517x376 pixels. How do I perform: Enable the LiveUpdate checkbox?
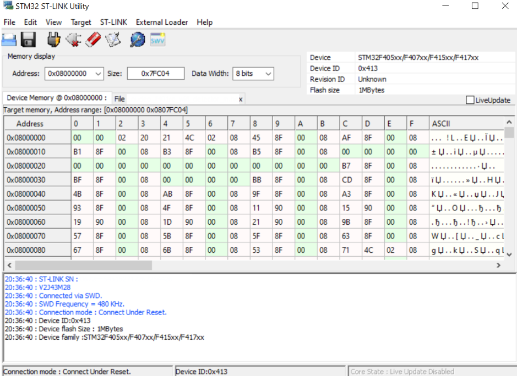[470, 100]
